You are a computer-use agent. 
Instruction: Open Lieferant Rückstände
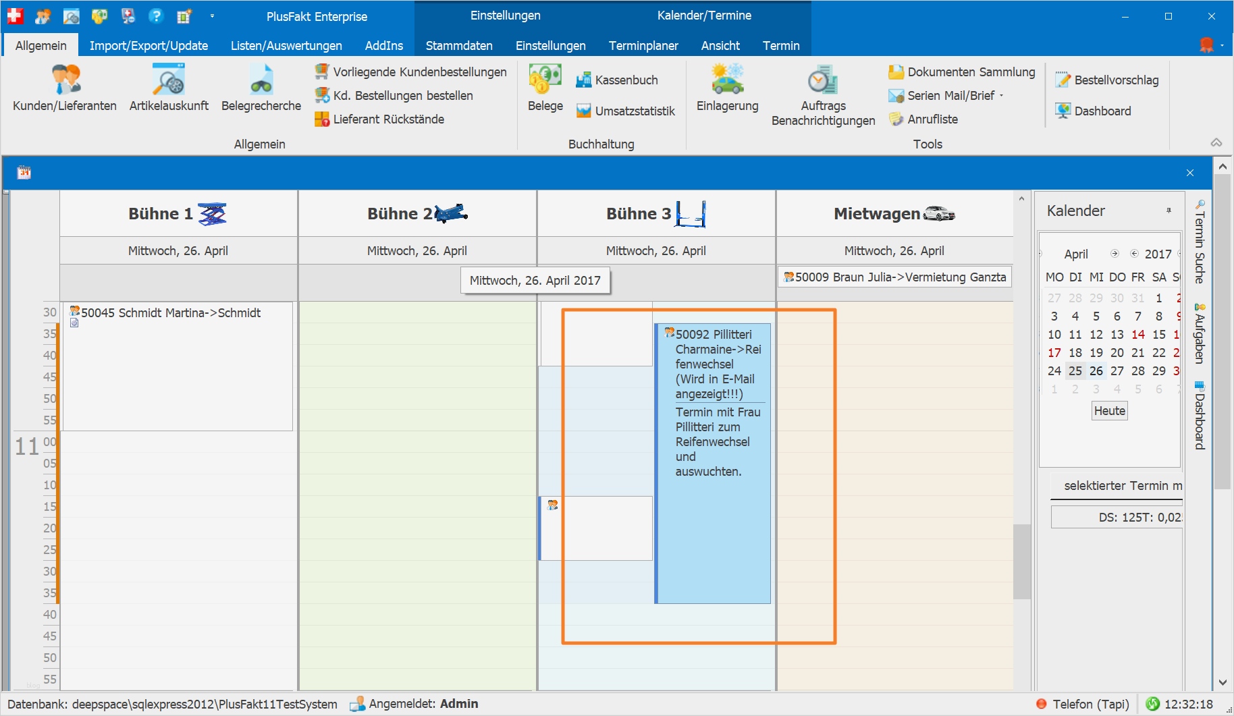point(379,119)
